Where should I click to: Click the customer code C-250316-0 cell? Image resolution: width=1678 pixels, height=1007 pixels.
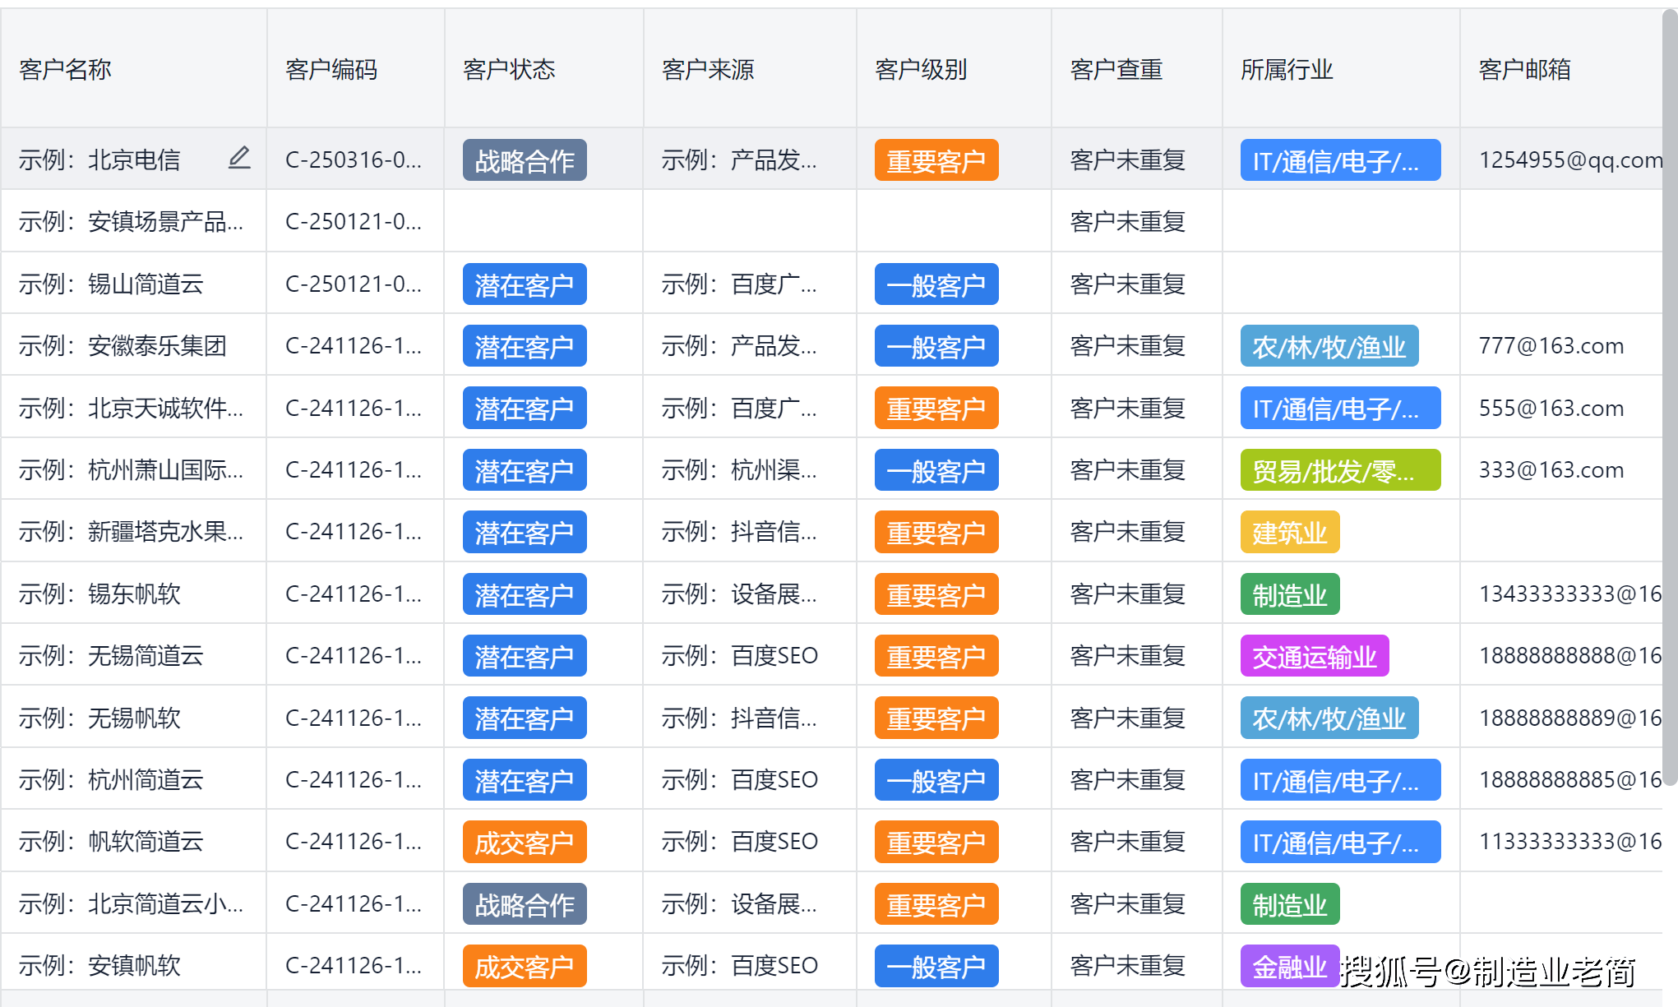click(354, 159)
